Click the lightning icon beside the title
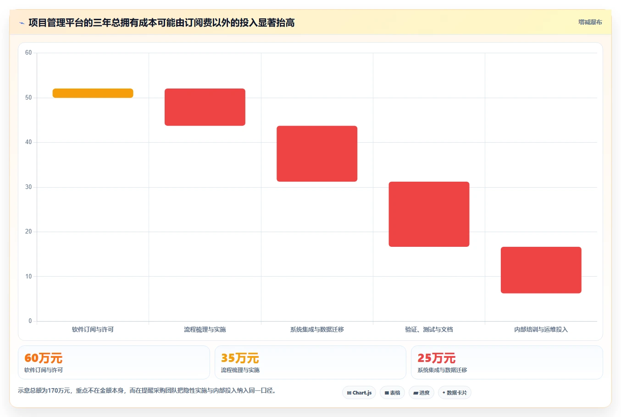621x417 pixels. pos(22,23)
